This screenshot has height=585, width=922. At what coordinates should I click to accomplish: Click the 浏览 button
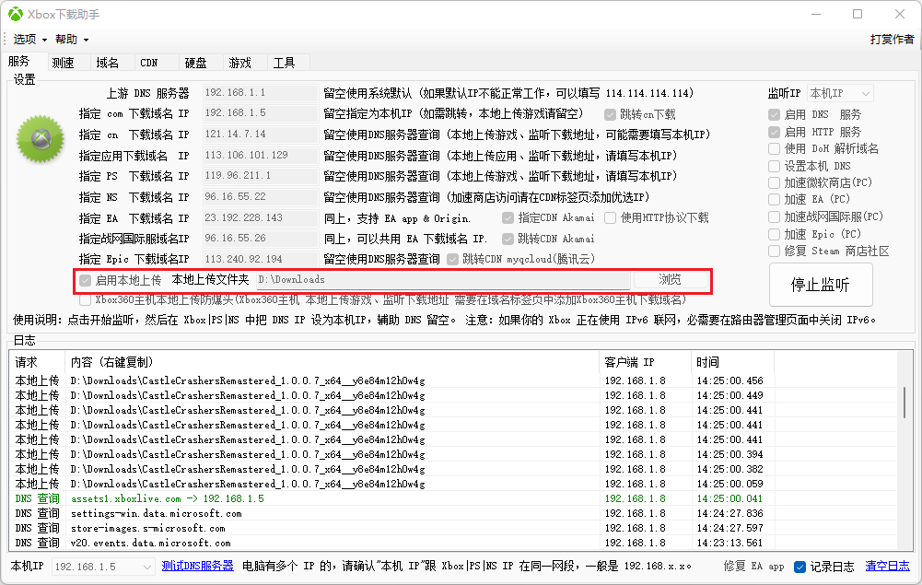[x=670, y=279]
